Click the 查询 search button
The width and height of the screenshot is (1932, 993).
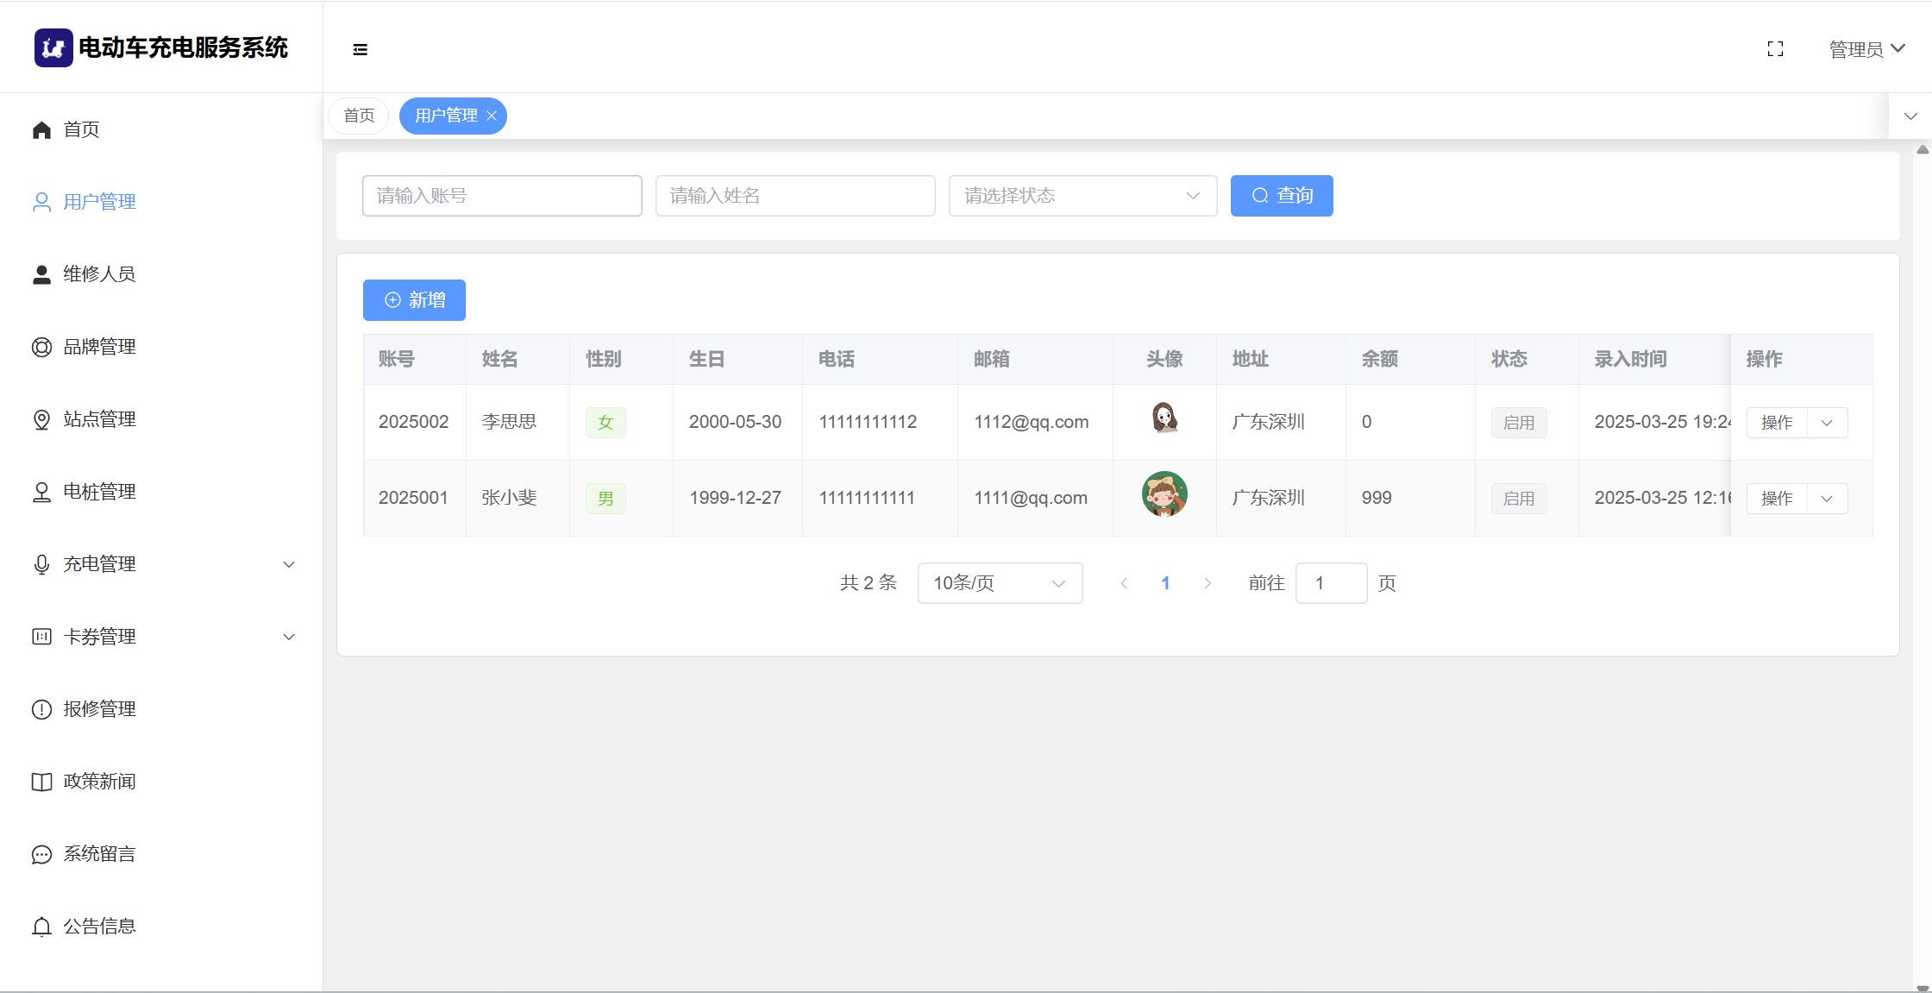[1282, 196]
